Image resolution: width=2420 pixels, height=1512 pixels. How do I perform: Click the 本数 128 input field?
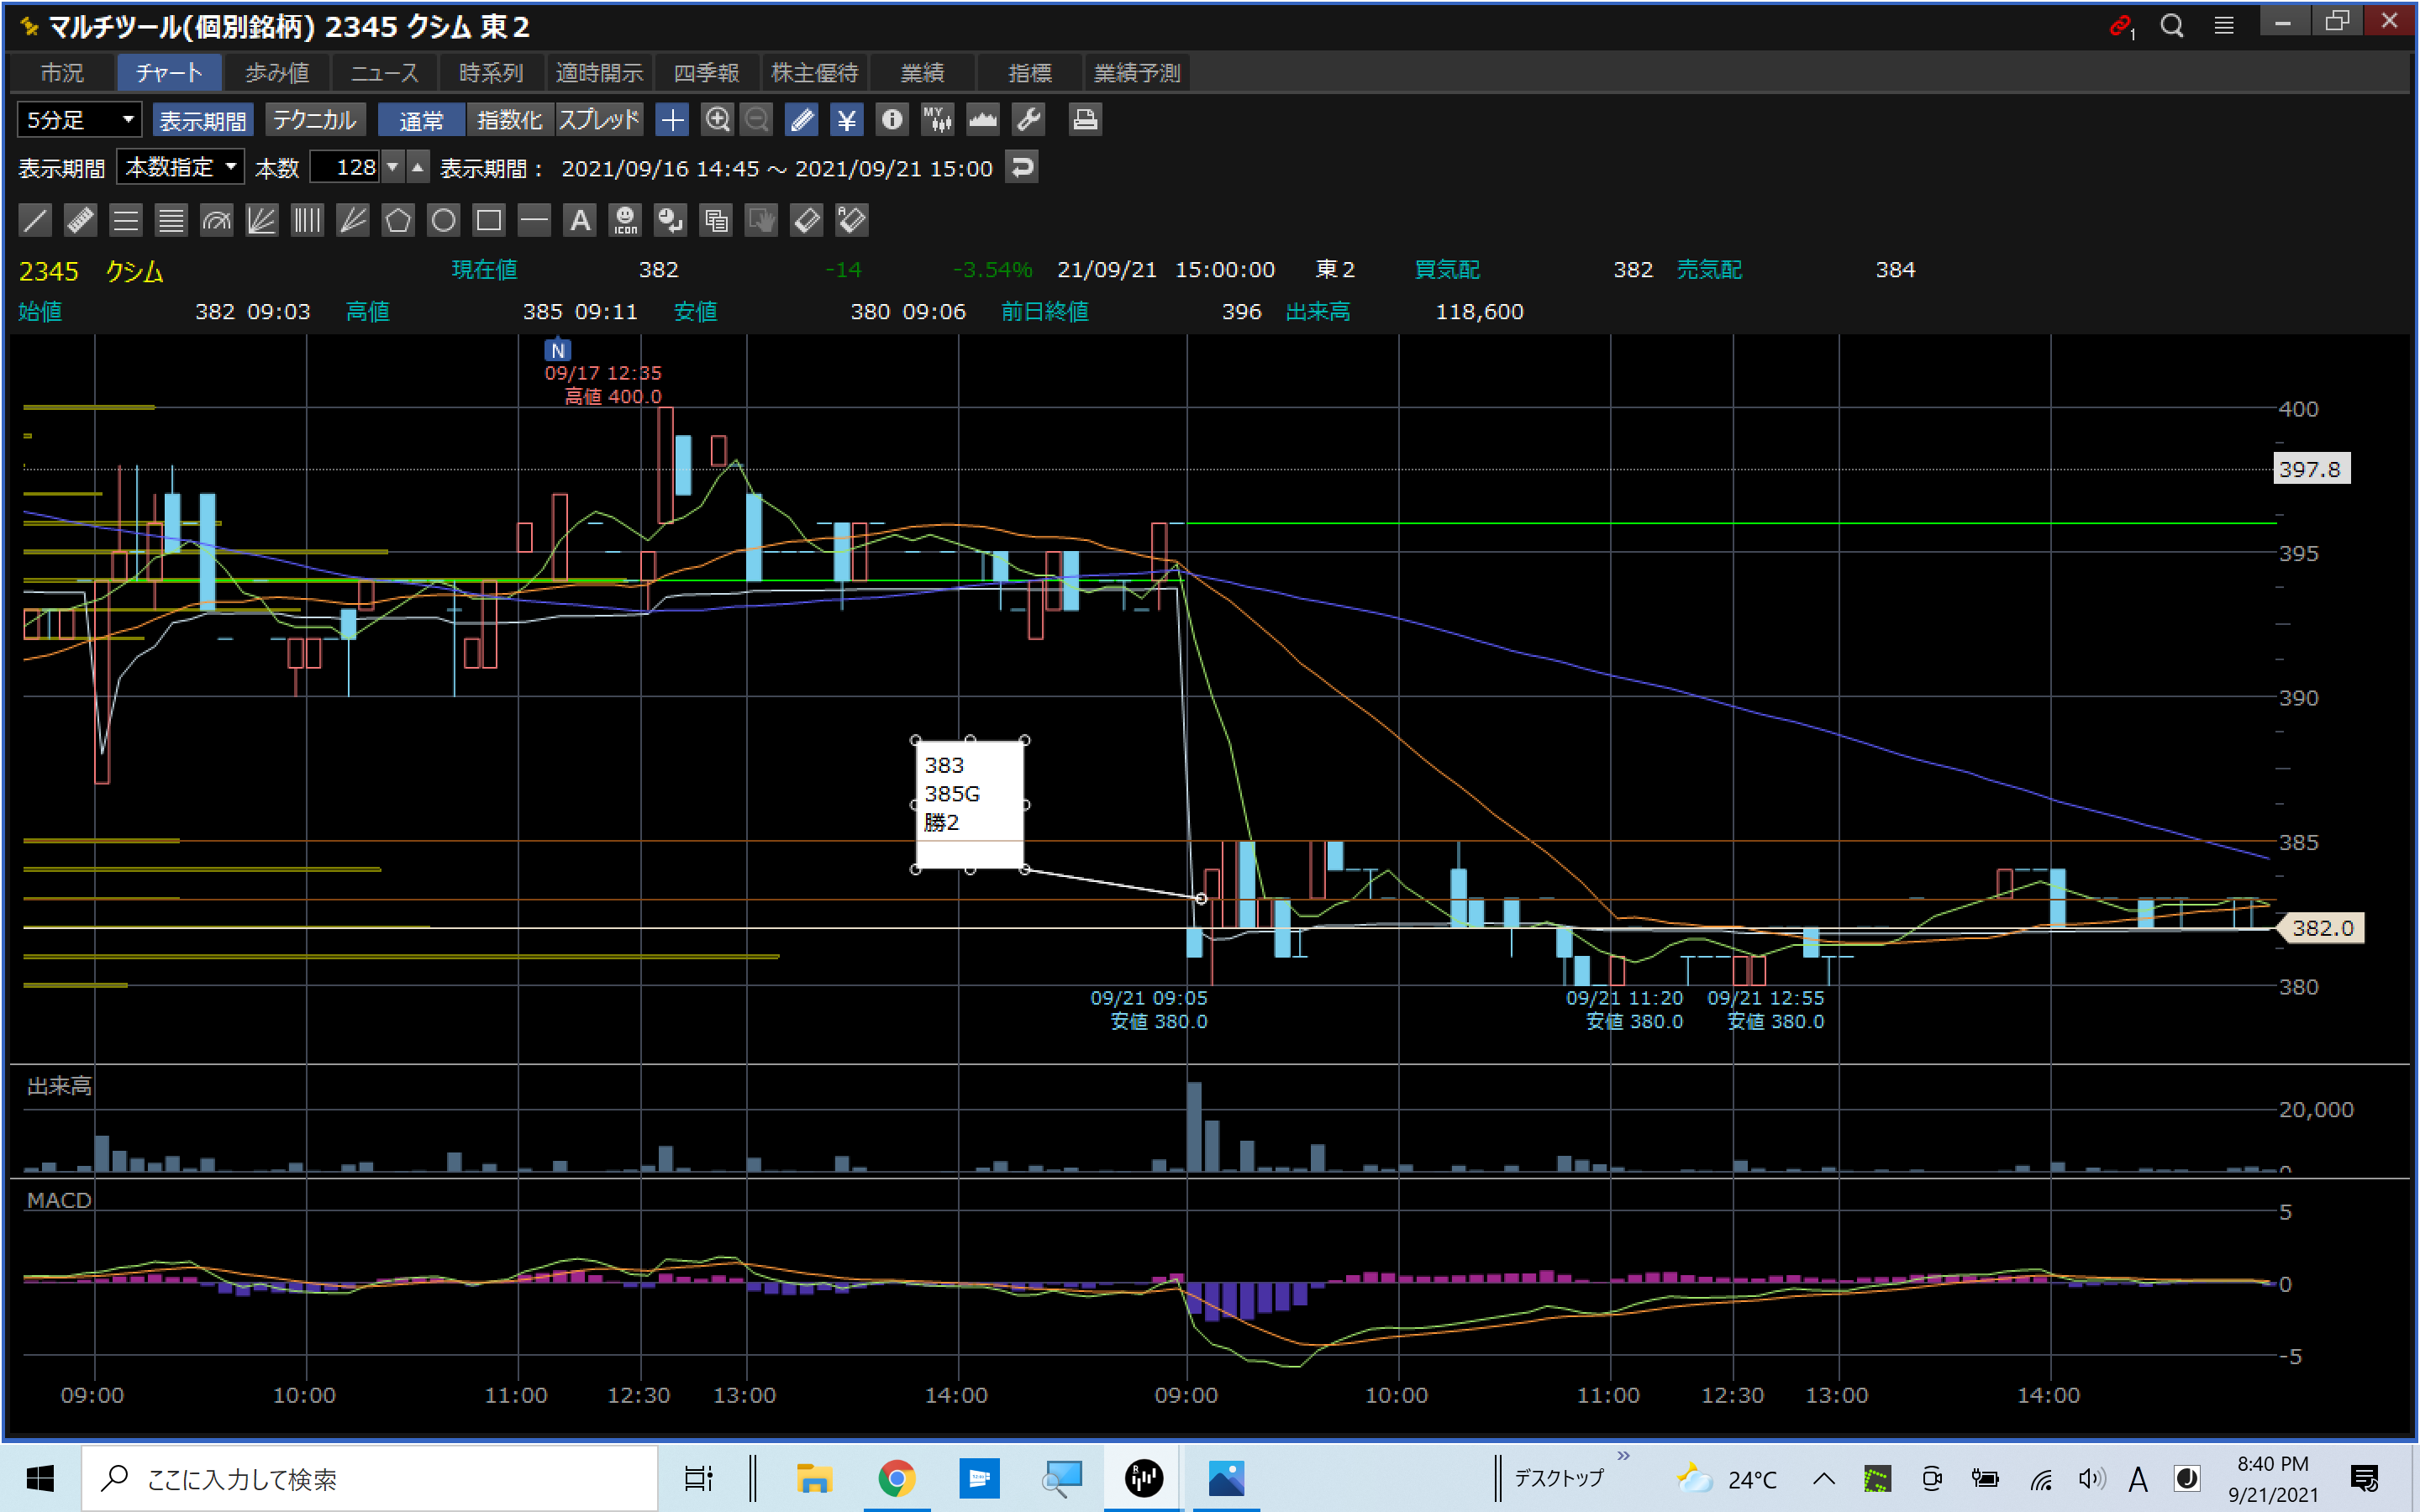[x=346, y=167]
